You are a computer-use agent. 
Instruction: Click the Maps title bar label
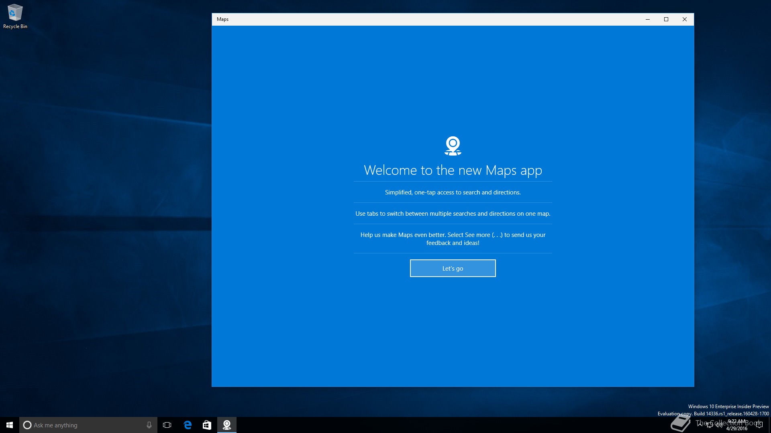click(222, 19)
